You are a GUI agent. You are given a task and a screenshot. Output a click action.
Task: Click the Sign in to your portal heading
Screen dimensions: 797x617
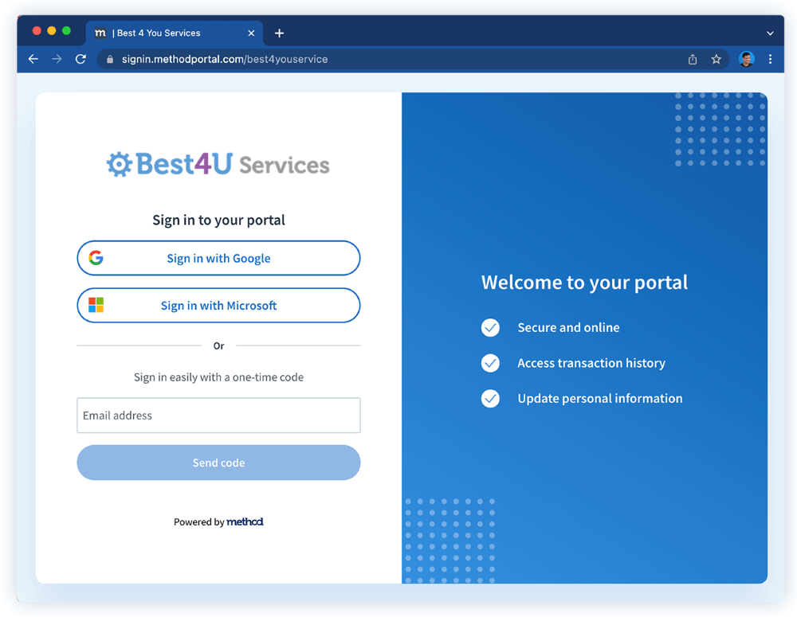(218, 220)
